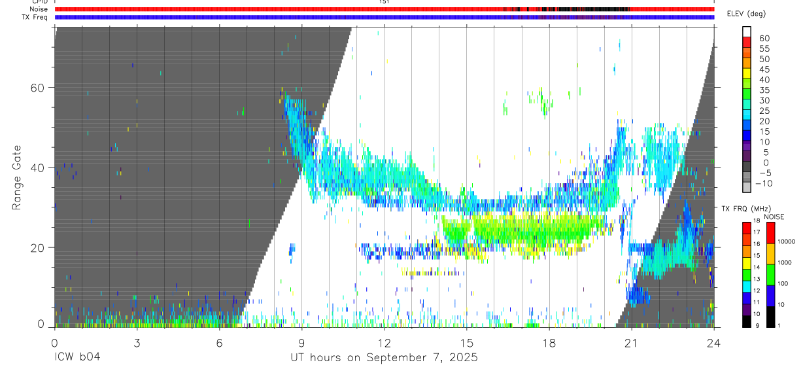Click the black bottom segment of TX FRQ bar
The height and width of the screenshot is (371, 803).
[747, 321]
